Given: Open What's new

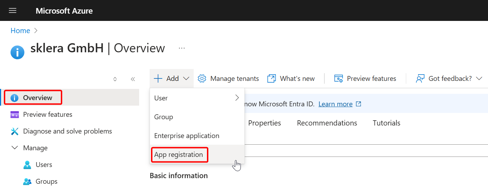Looking at the screenshot, I should pos(291,78).
